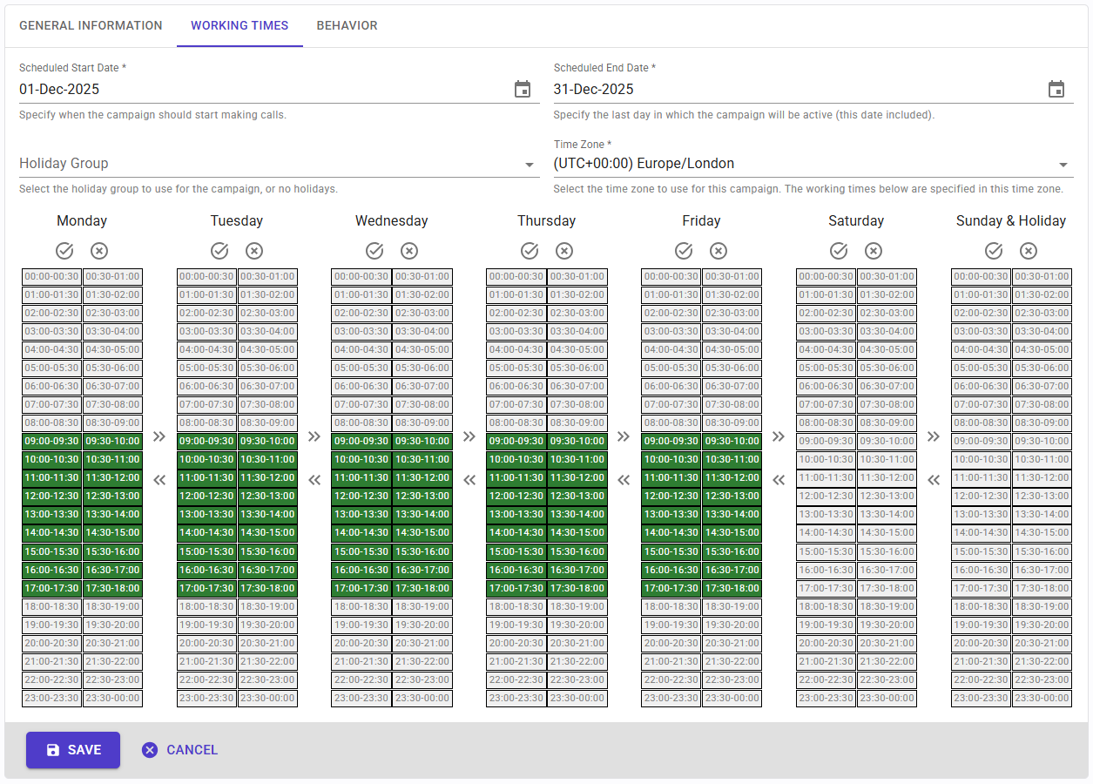Copy Monday schedule to Tuesday with right arrows
The image size is (1093, 784).
(159, 436)
